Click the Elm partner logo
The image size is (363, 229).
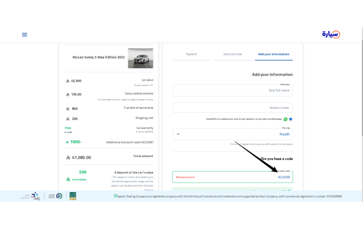[x=30, y=196]
